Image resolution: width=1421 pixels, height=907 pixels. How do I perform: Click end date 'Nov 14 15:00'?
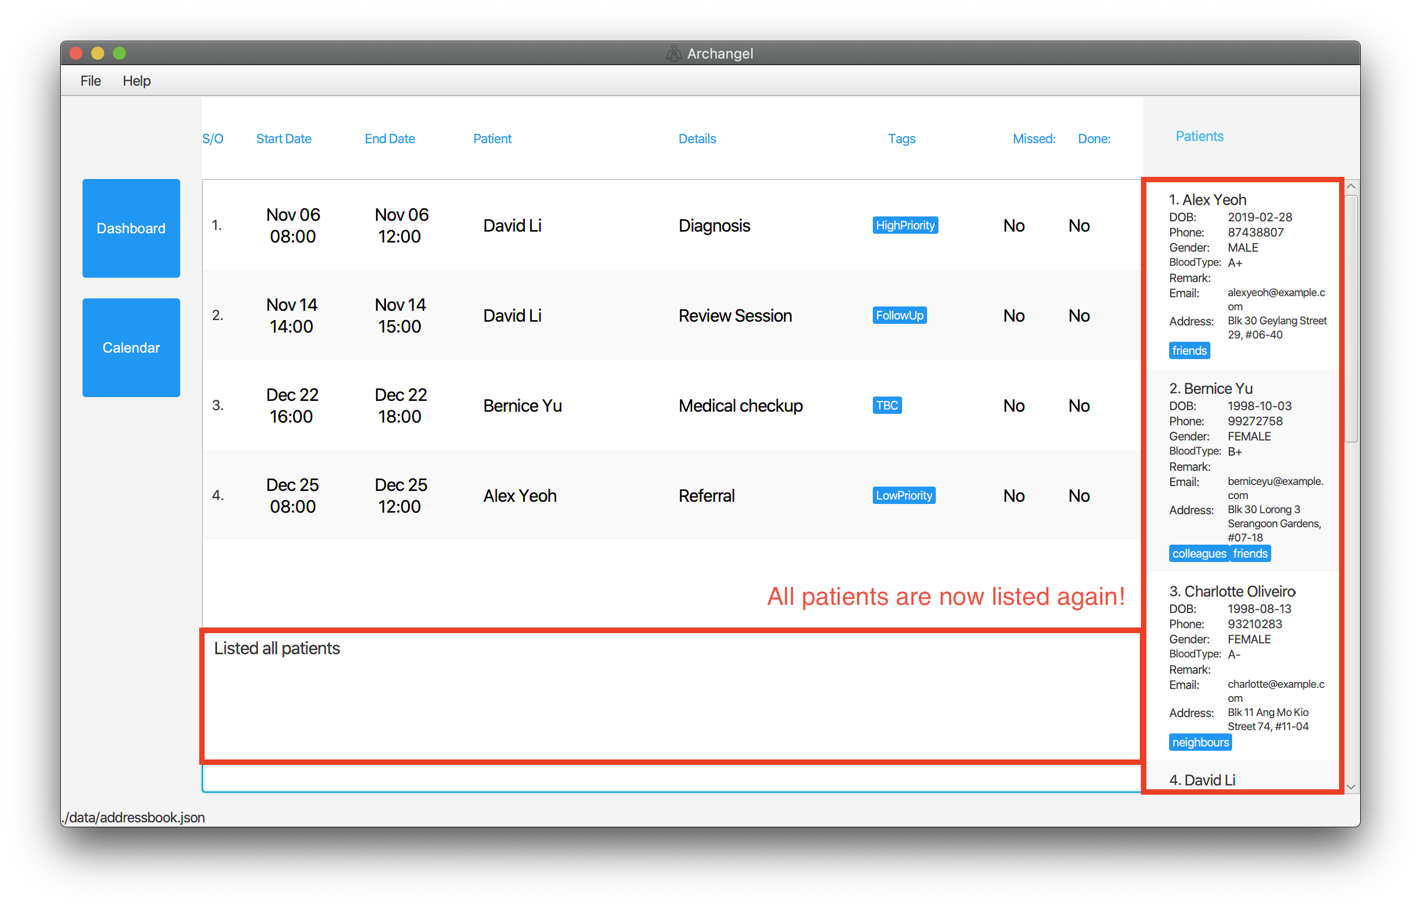point(399,316)
